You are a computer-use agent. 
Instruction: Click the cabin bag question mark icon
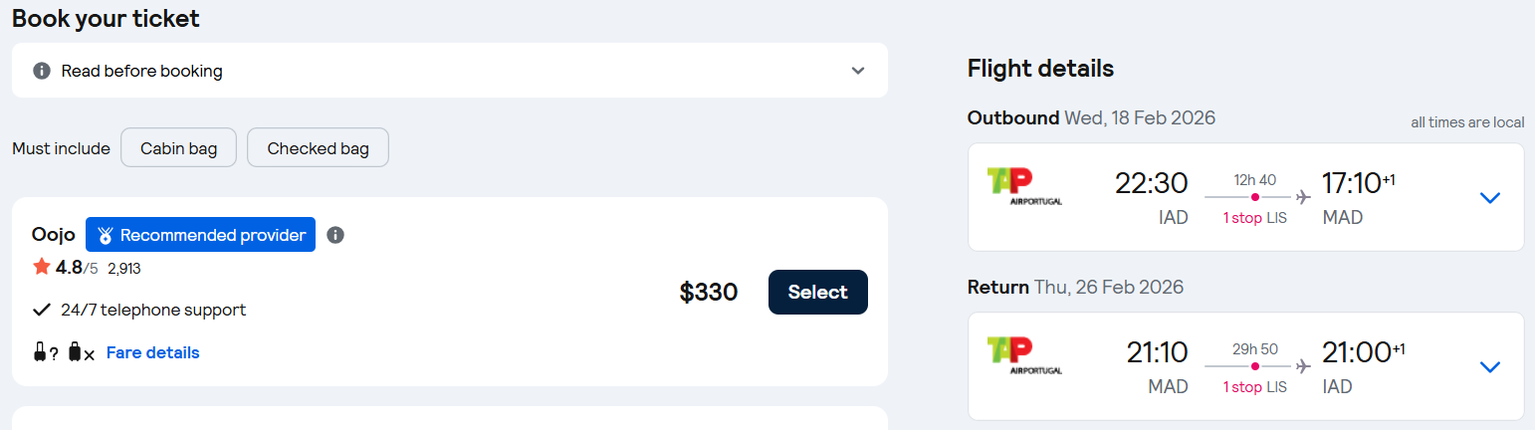(45, 352)
